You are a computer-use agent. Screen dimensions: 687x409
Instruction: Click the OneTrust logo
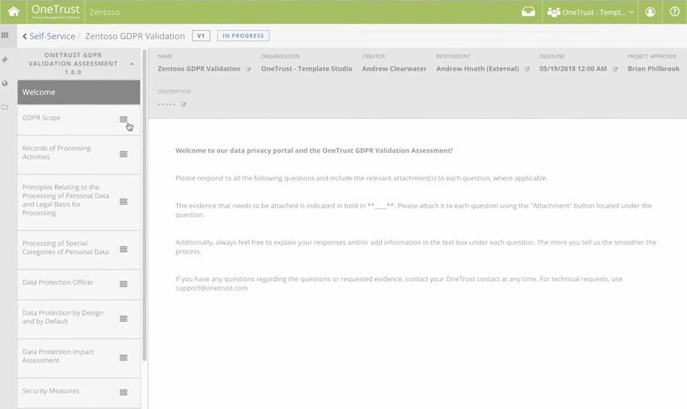(x=56, y=12)
